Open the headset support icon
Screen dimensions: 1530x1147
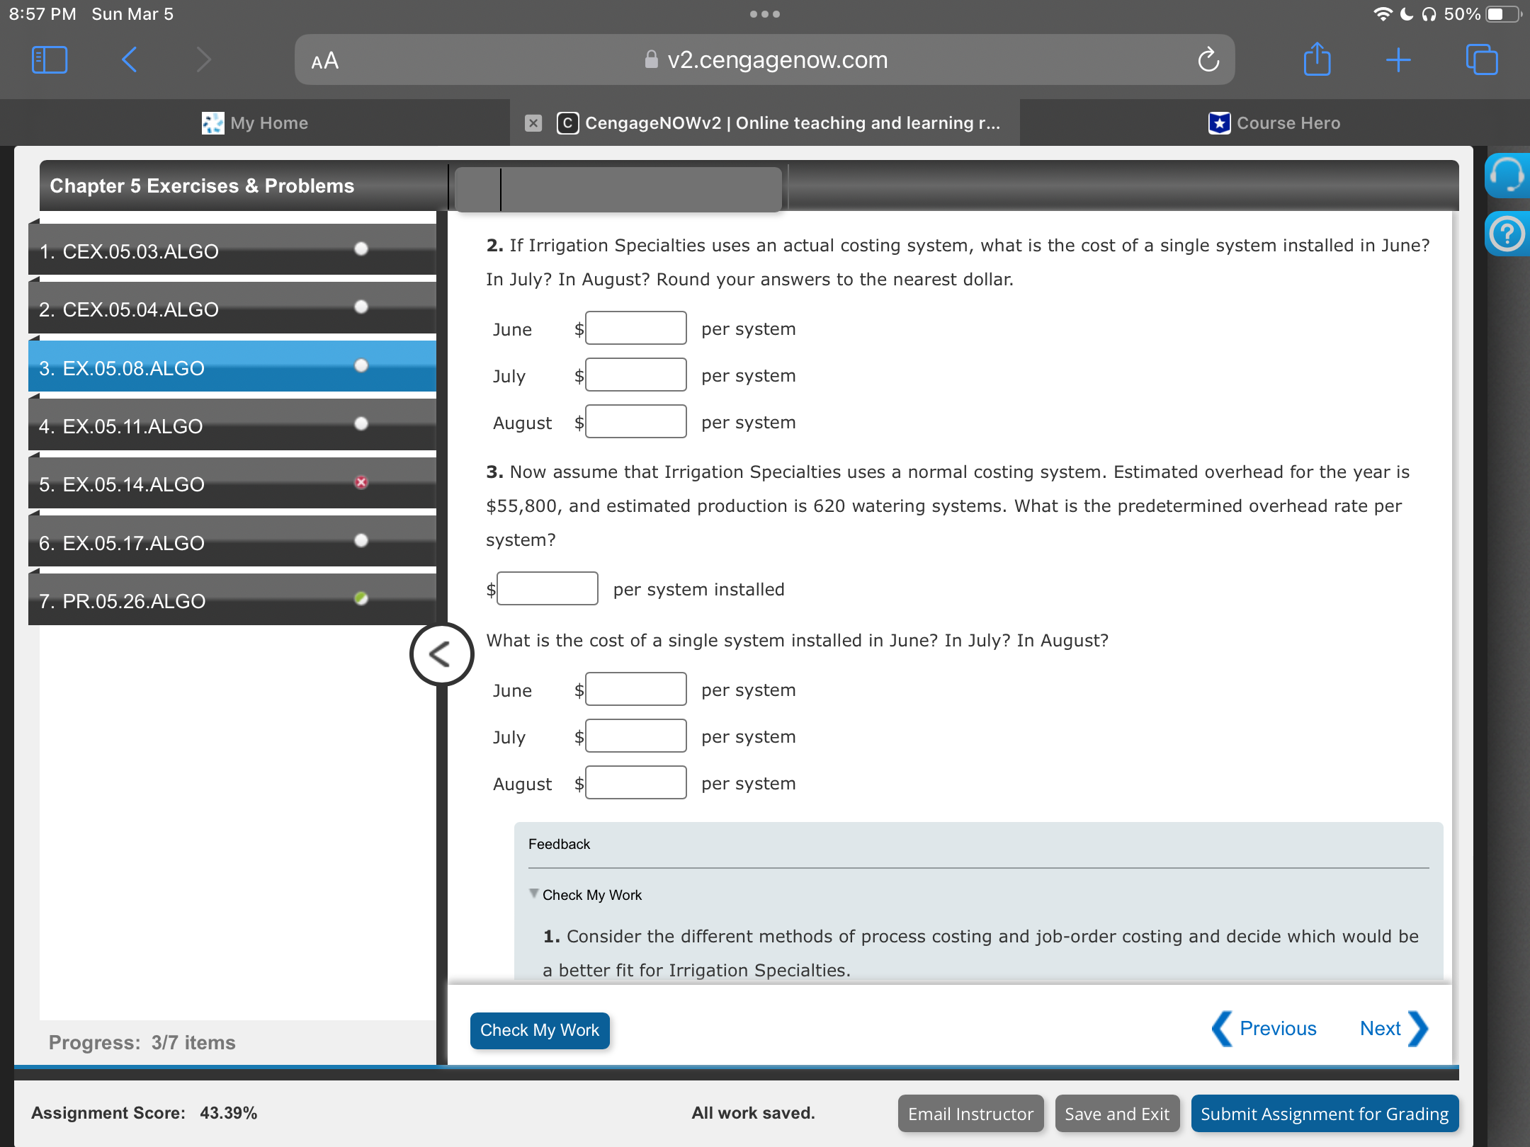click(1506, 175)
